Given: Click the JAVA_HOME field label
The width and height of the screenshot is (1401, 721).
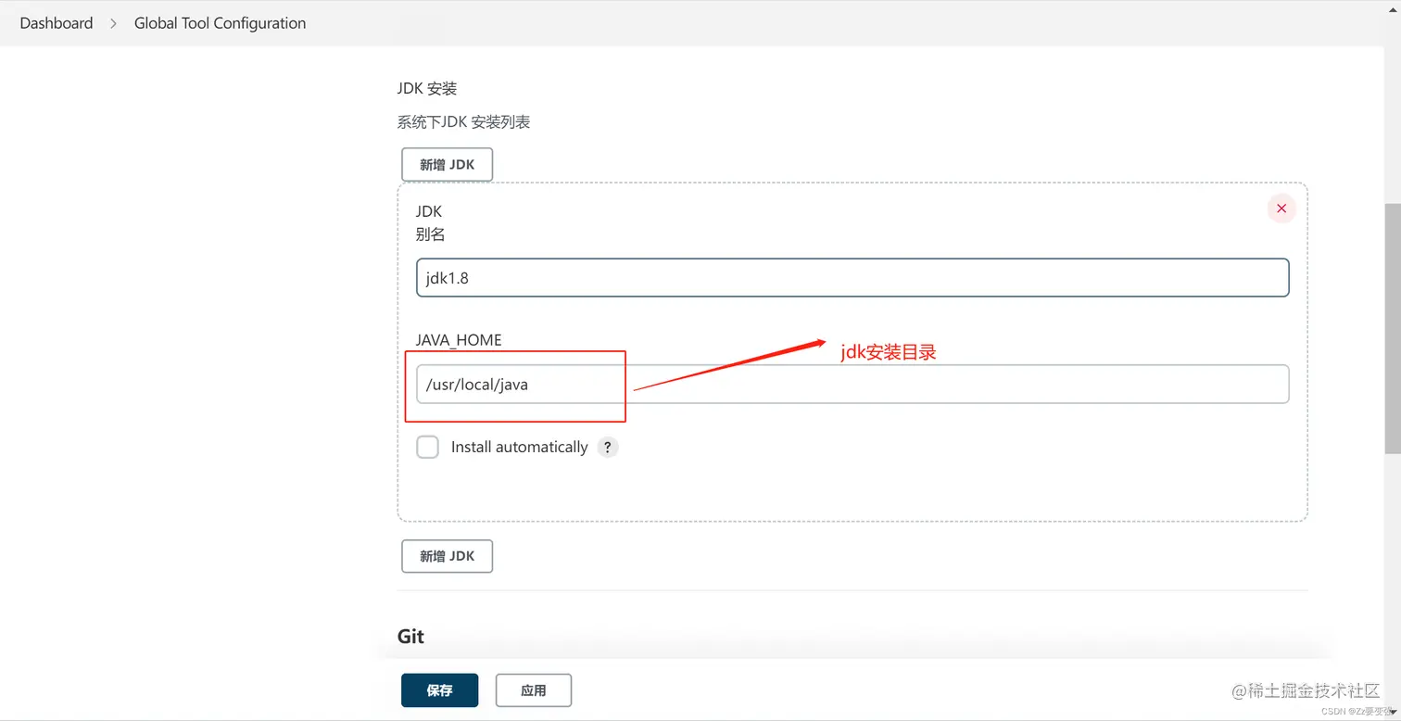Looking at the screenshot, I should click(x=459, y=340).
